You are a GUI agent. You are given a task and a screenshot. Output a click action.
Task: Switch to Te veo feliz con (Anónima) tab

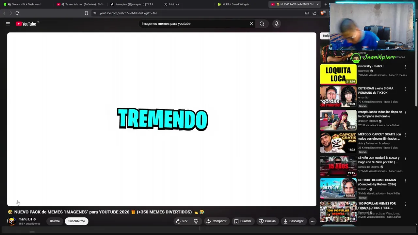pyautogui.click(x=80, y=4)
